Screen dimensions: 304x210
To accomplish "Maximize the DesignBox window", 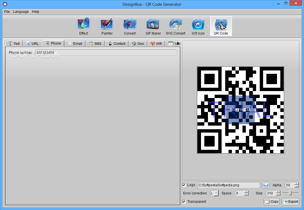I will pos(286,3).
